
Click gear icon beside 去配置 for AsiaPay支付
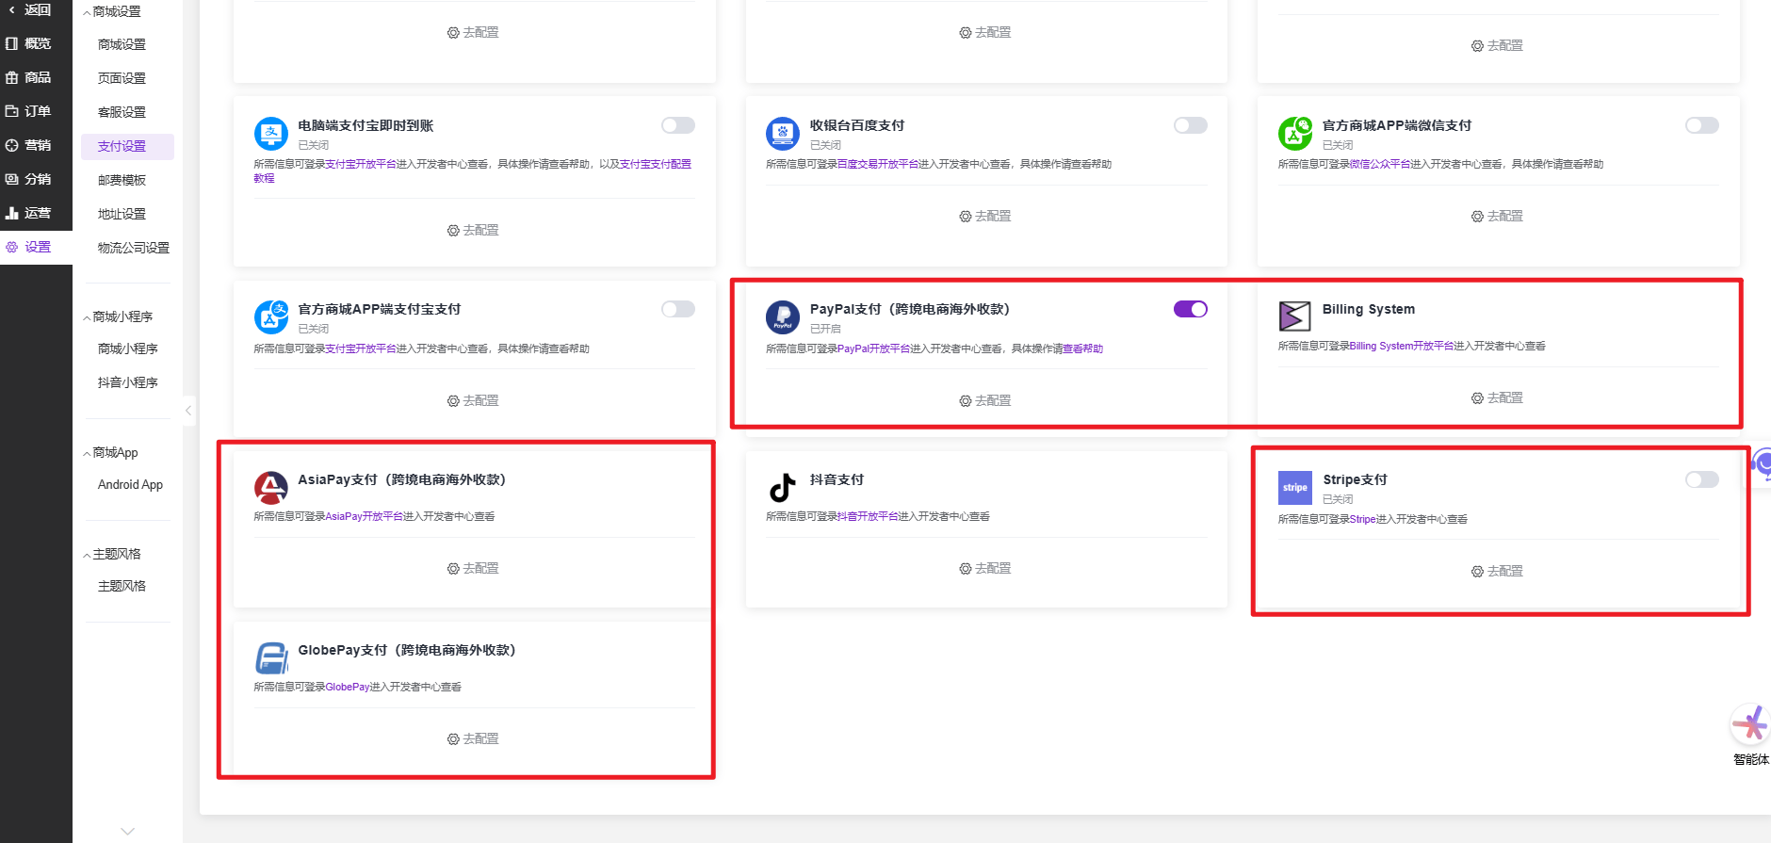coord(453,569)
